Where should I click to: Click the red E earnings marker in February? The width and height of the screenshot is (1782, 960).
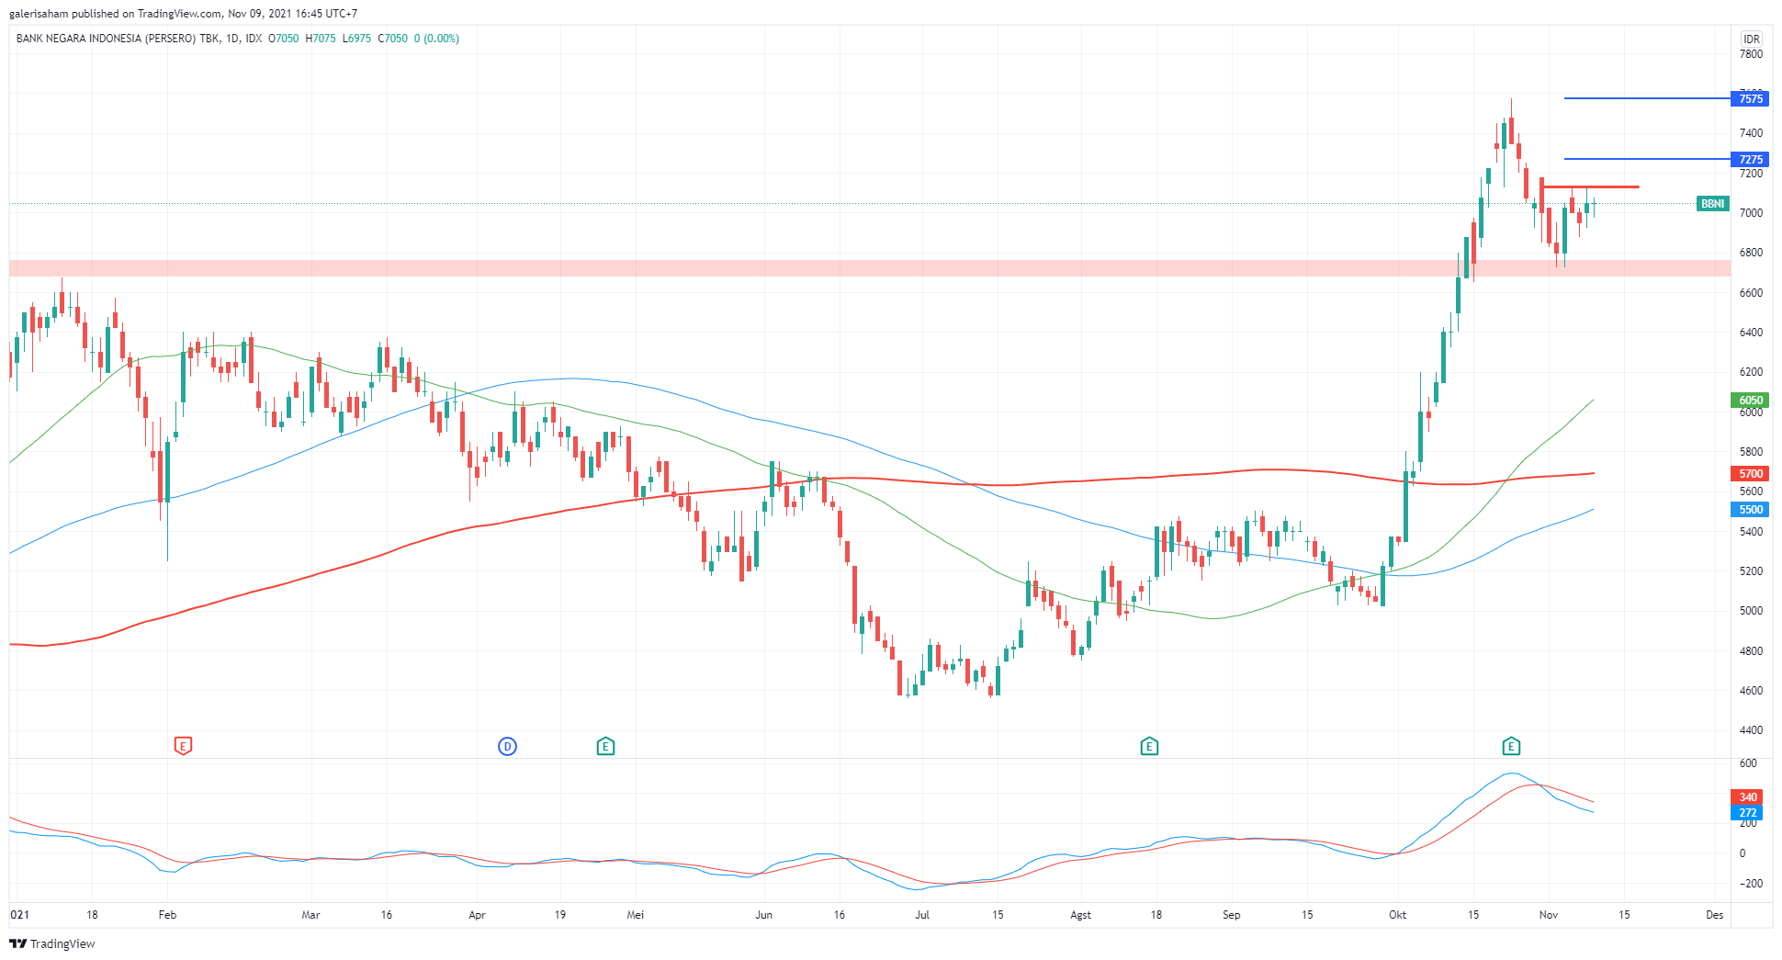(x=183, y=746)
